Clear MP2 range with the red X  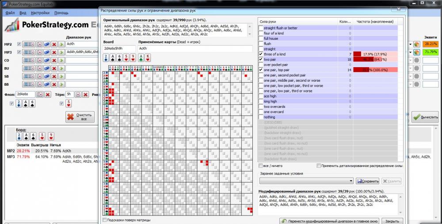(54, 44)
